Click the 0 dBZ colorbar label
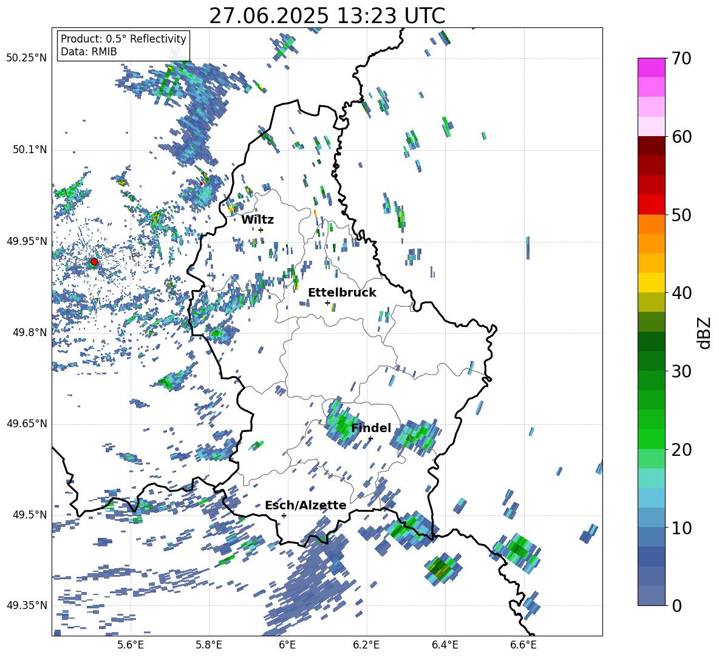The height and width of the screenshot is (657, 719). [x=676, y=605]
